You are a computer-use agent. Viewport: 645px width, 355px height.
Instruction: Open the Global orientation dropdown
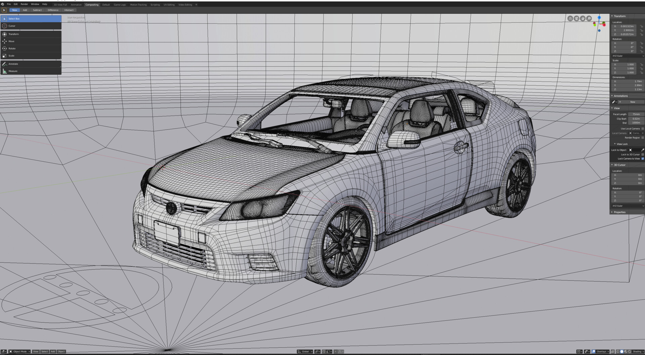click(x=305, y=352)
